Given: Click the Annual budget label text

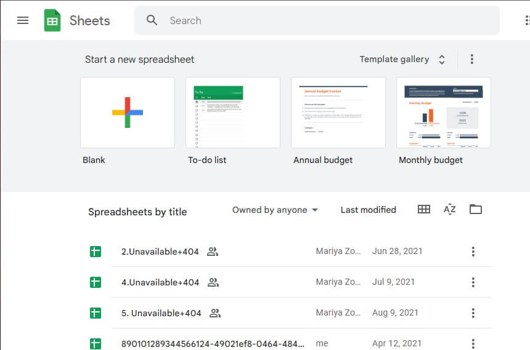Looking at the screenshot, I should tap(323, 160).
